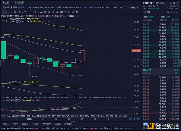Remove the KDJ(9,3,3) indicator

point(18,100)
